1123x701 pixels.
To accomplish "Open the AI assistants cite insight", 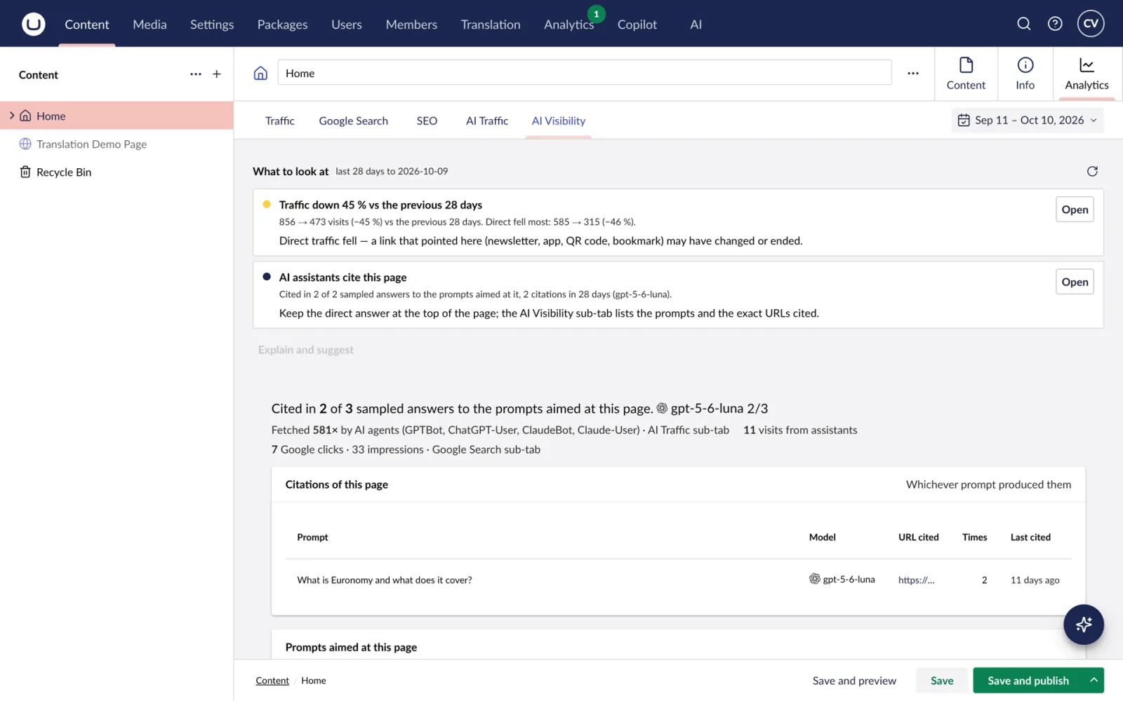I will [x=1075, y=282].
